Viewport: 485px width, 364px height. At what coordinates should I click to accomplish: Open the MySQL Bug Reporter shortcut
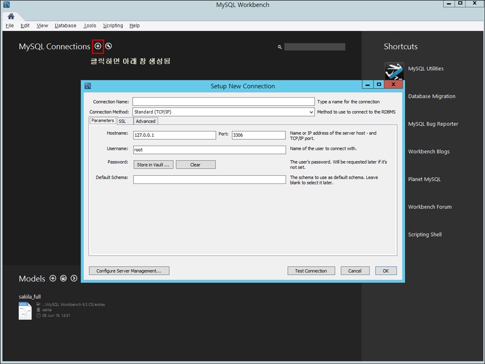(x=433, y=124)
